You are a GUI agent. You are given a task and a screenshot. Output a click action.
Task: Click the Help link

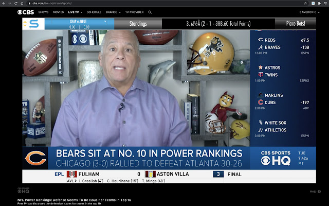coord(313,192)
